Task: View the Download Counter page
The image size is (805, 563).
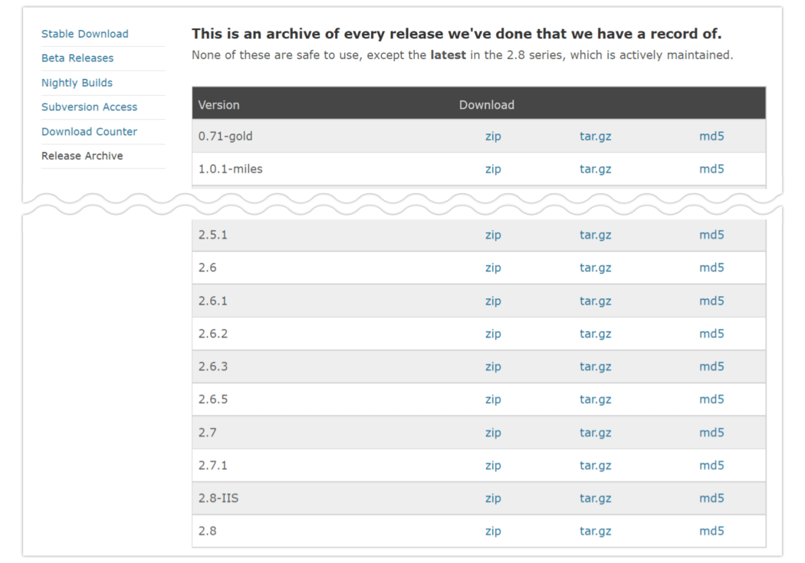Action: [x=89, y=132]
